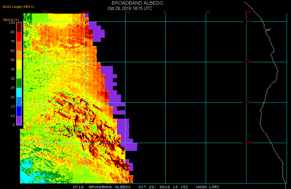Click the 0 longitude label at top
Viewport: 291px width, 189px height.
click(165, 12)
